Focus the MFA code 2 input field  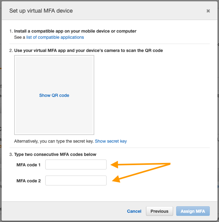[76, 180]
